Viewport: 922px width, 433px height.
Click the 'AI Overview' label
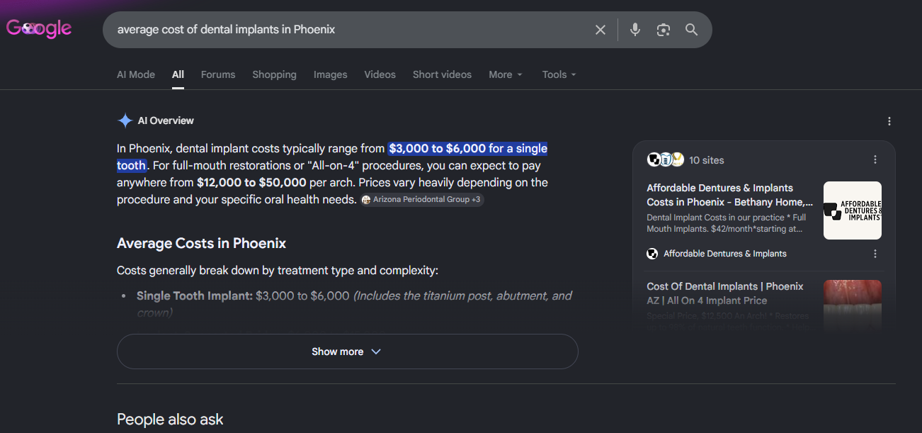(x=166, y=120)
